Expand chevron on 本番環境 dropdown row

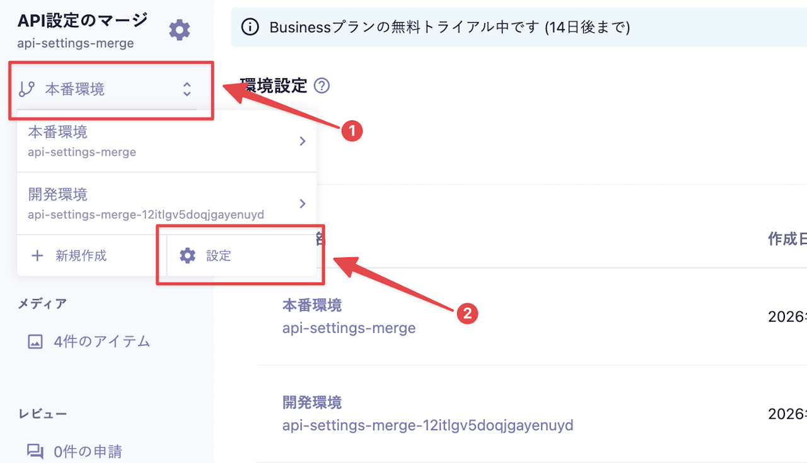(303, 141)
